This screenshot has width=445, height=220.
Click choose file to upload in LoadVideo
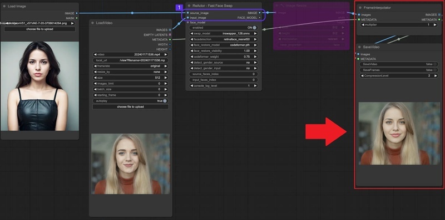point(130,107)
